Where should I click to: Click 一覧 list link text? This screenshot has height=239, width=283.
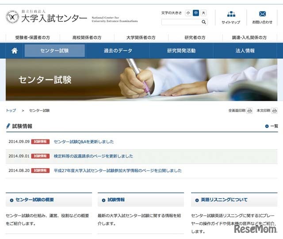click(x=274, y=126)
